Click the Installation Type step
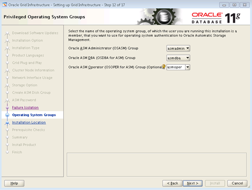The image size is (252, 190). coord(25,48)
